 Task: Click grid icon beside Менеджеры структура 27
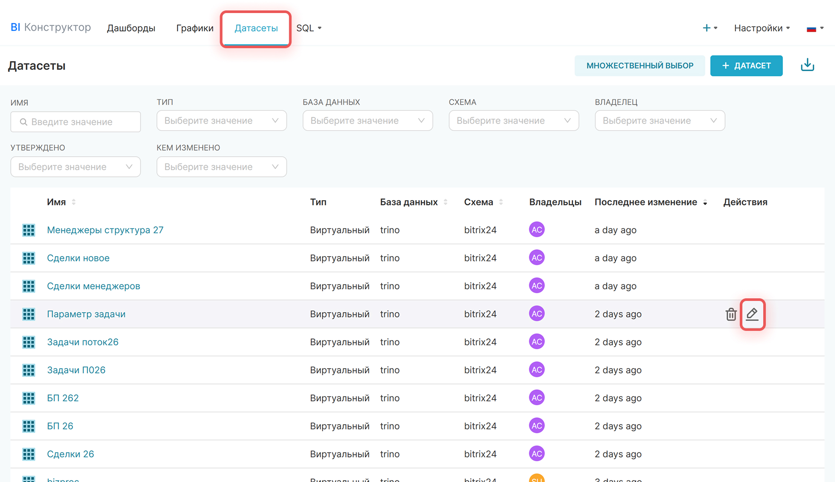click(x=29, y=230)
